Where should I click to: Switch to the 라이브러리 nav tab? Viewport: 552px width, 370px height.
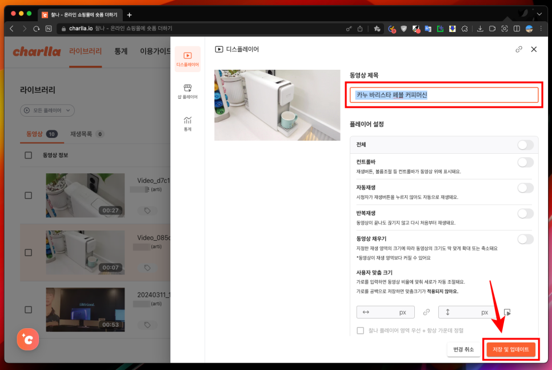[x=85, y=51]
